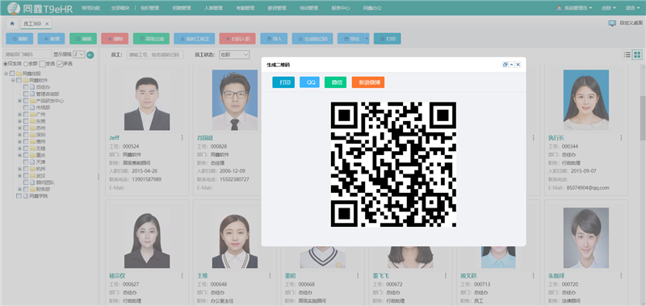Share QR code via 微信 button

[336, 82]
